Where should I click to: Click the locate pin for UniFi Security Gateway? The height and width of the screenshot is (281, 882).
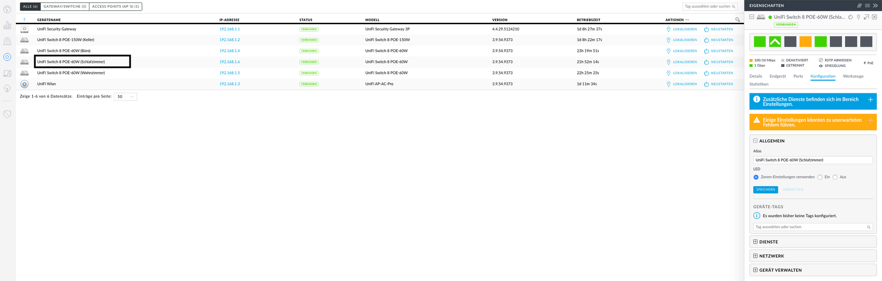coord(669,30)
